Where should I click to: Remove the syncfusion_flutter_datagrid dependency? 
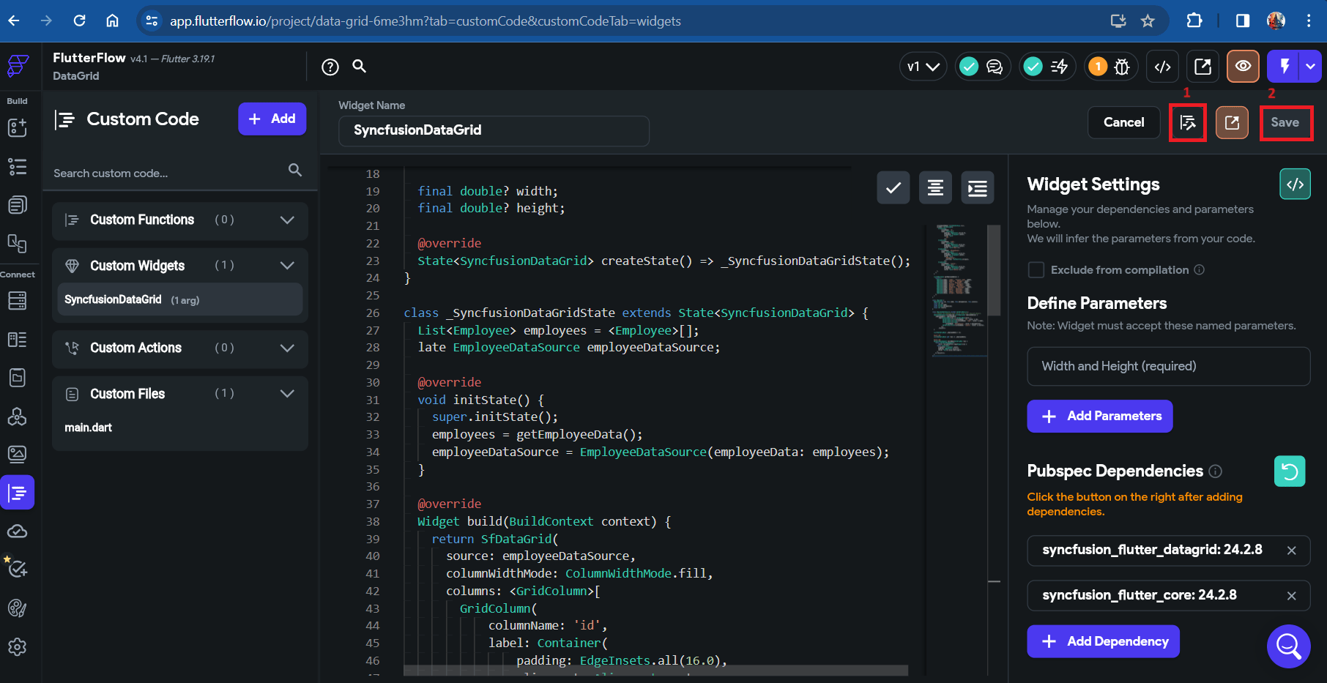point(1292,550)
